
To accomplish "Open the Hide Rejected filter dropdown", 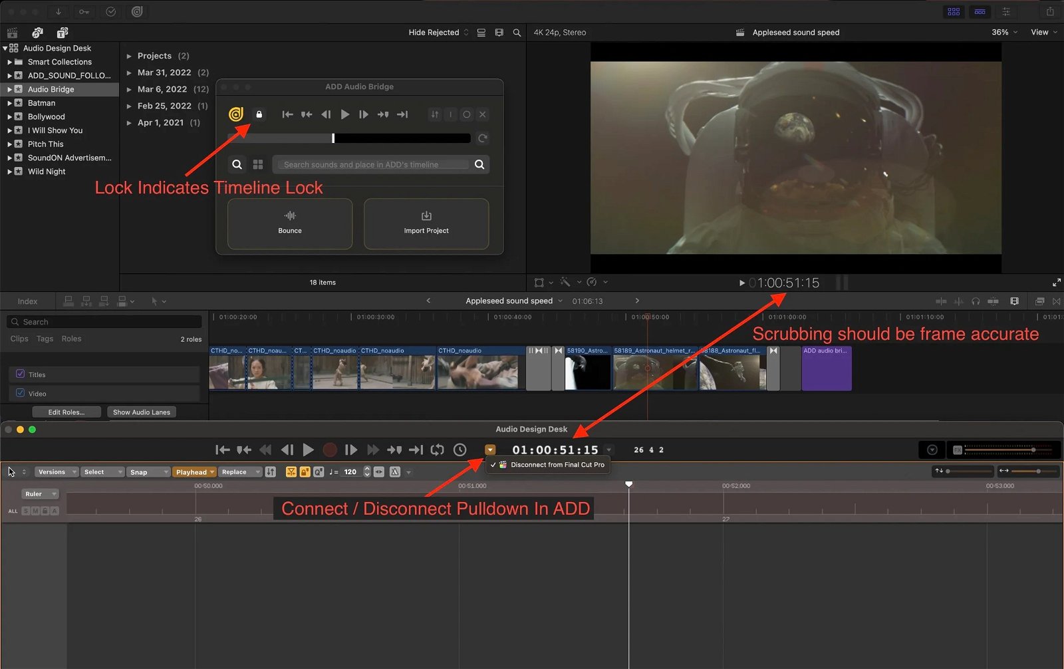I will [x=438, y=33].
